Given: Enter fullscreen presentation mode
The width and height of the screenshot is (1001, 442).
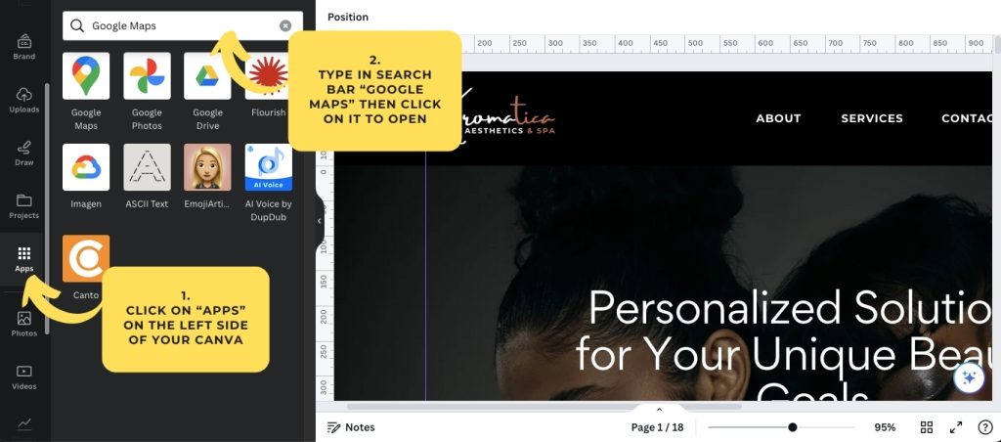Looking at the screenshot, I should [956, 427].
